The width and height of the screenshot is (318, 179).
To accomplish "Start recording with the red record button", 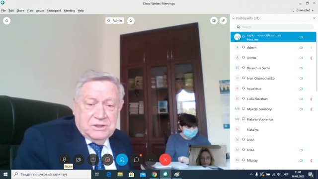I will coord(107,160).
